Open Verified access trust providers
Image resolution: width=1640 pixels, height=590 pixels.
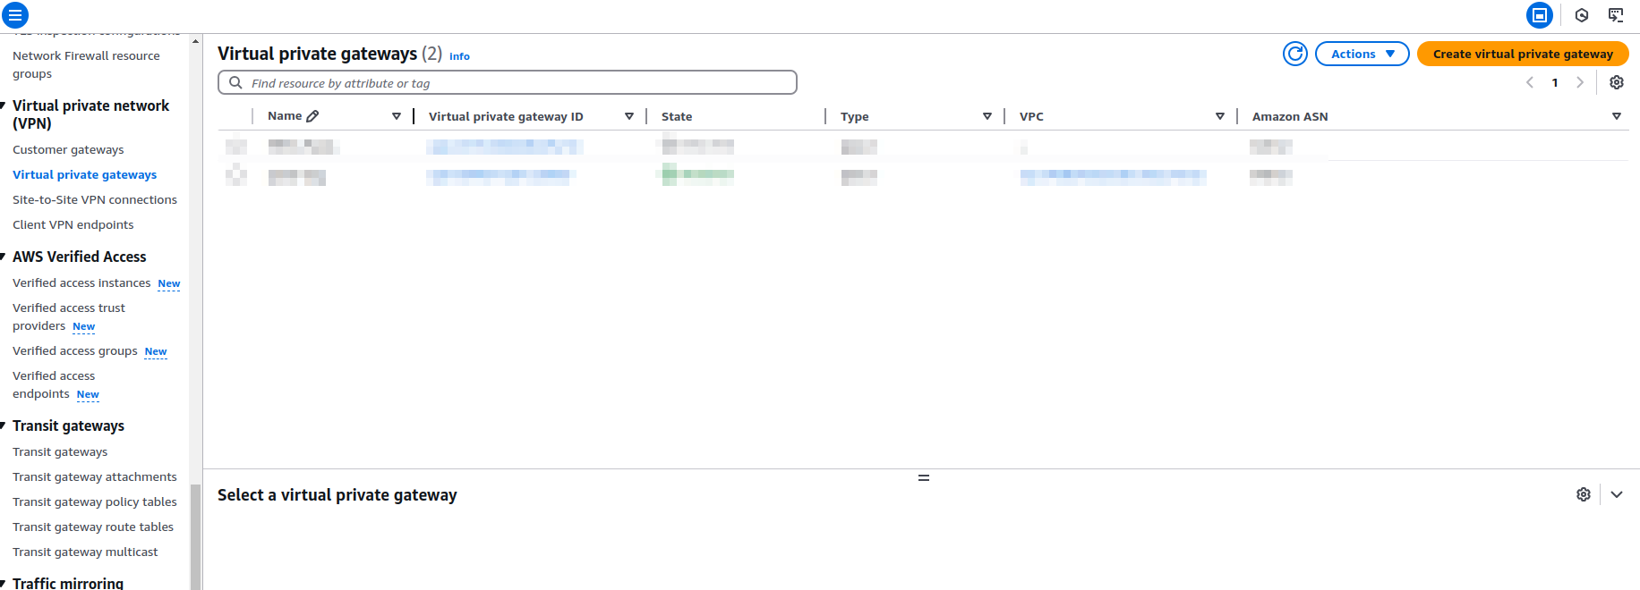(69, 317)
